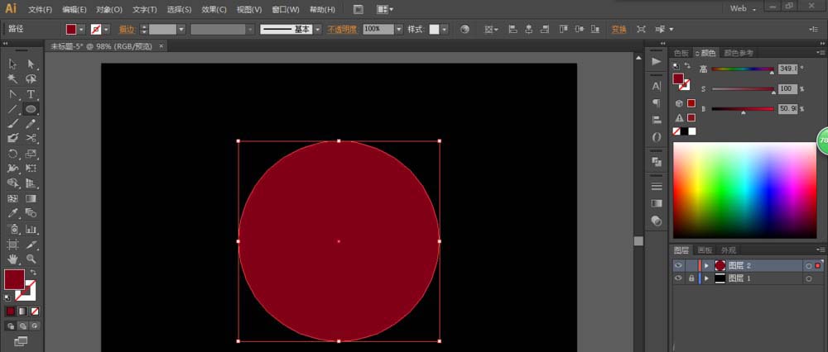Click the 描边 stroke link
828x352 pixels.
tap(127, 30)
